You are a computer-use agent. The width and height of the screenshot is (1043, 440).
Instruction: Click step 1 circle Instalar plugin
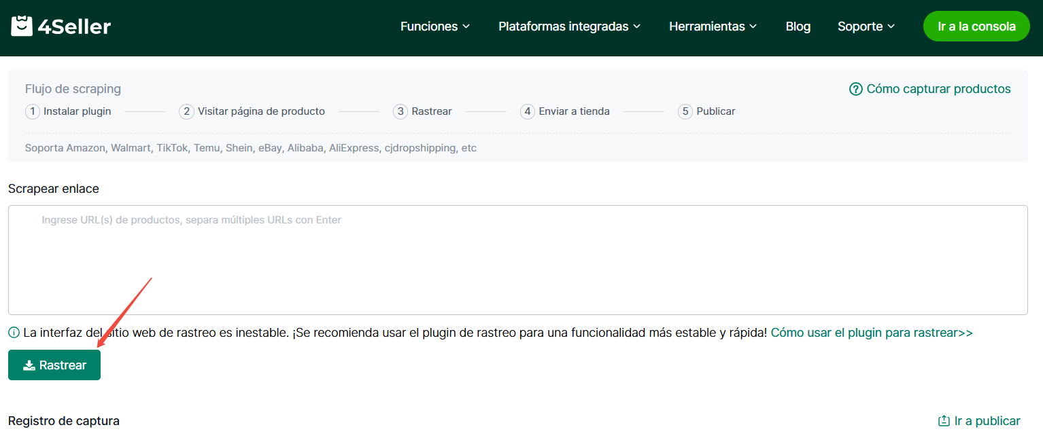click(32, 111)
